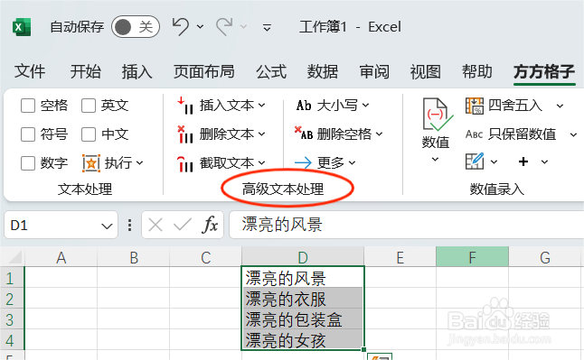Switch to the 视图 ribbon tab

[426, 71]
